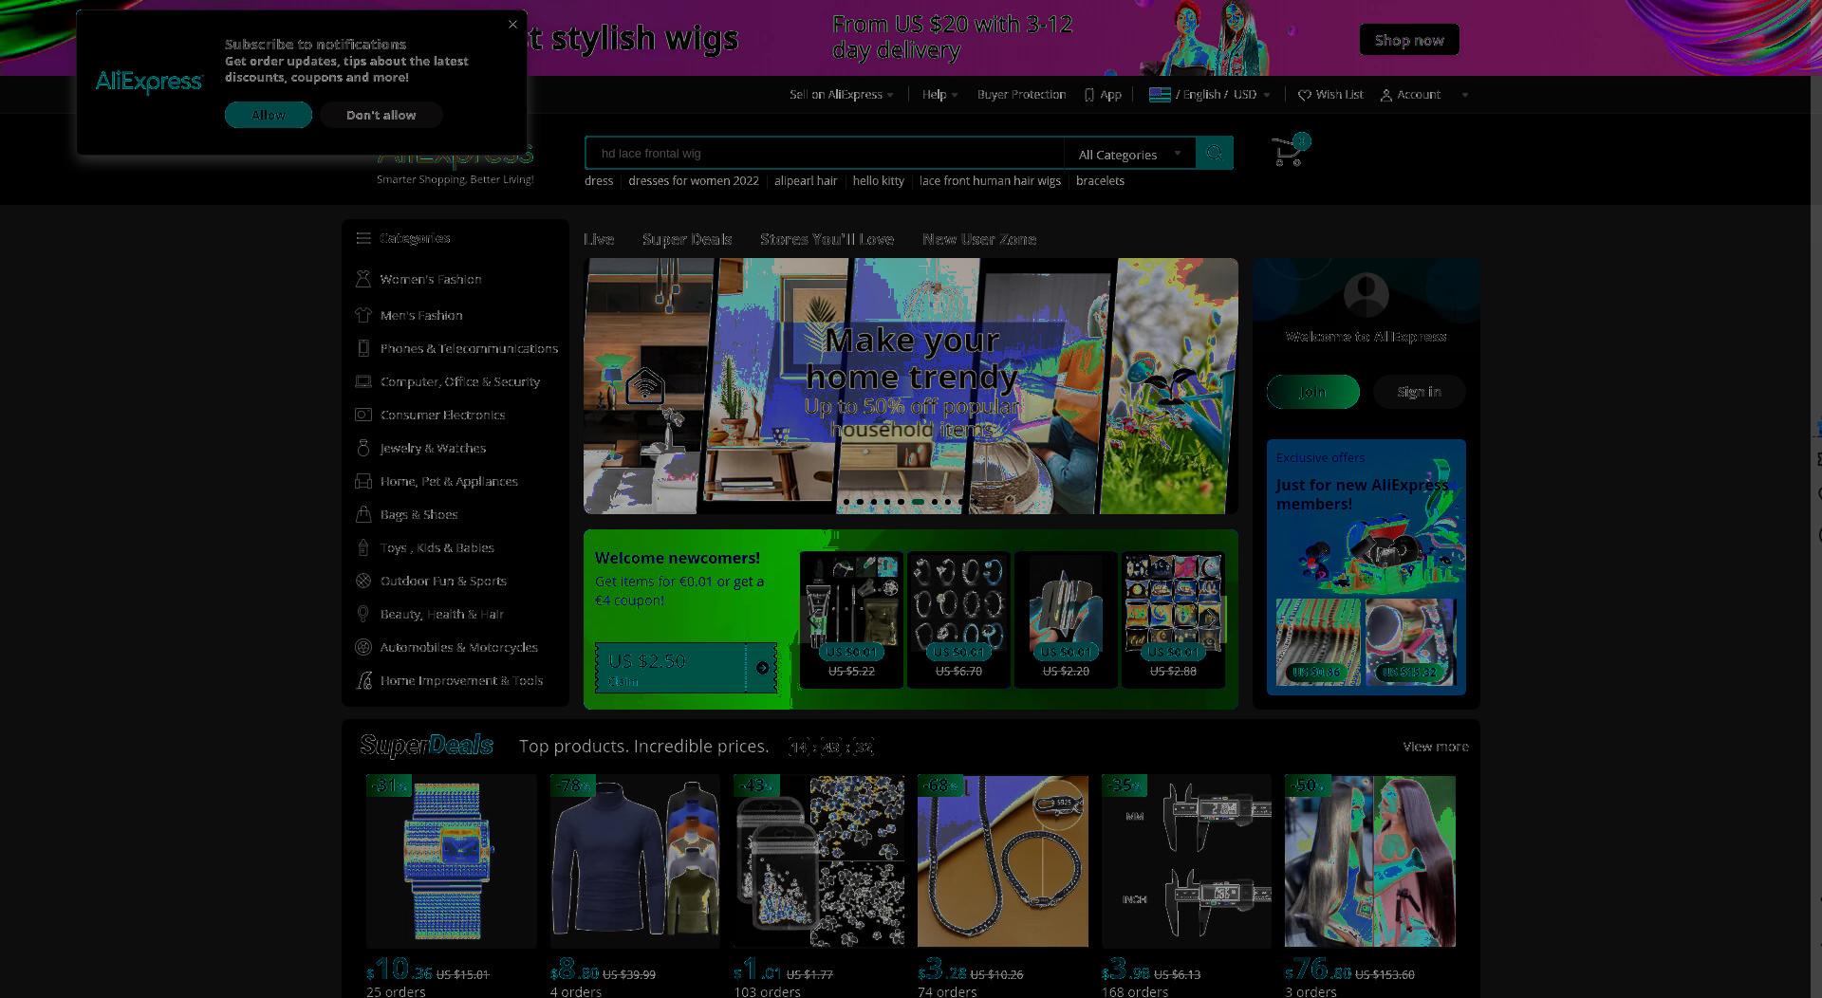Select Outdoor Fun & Sports icon

[x=363, y=581]
